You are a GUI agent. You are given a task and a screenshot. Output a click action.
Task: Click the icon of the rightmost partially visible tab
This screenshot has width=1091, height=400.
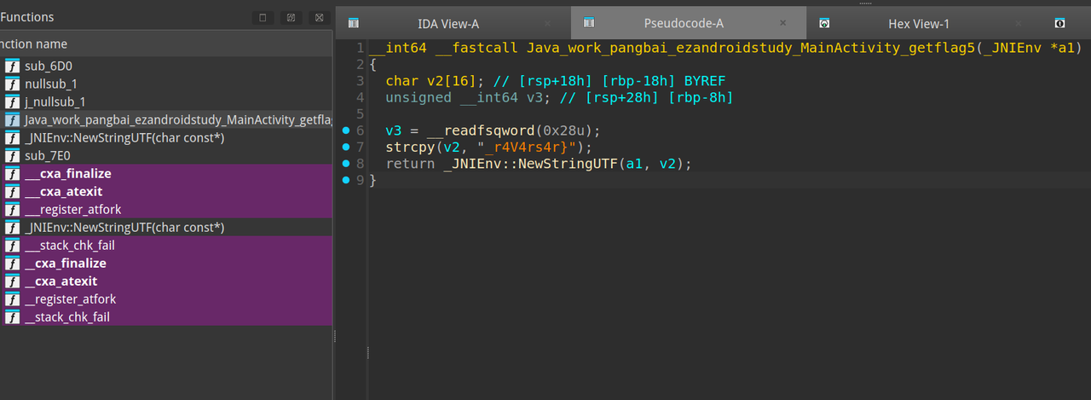(1059, 23)
